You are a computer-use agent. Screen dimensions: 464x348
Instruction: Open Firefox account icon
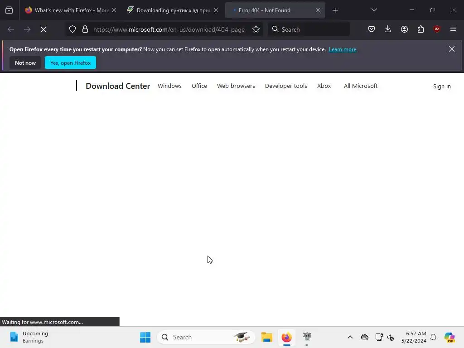404,29
